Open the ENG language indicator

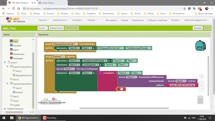click(x=193, y=118)
